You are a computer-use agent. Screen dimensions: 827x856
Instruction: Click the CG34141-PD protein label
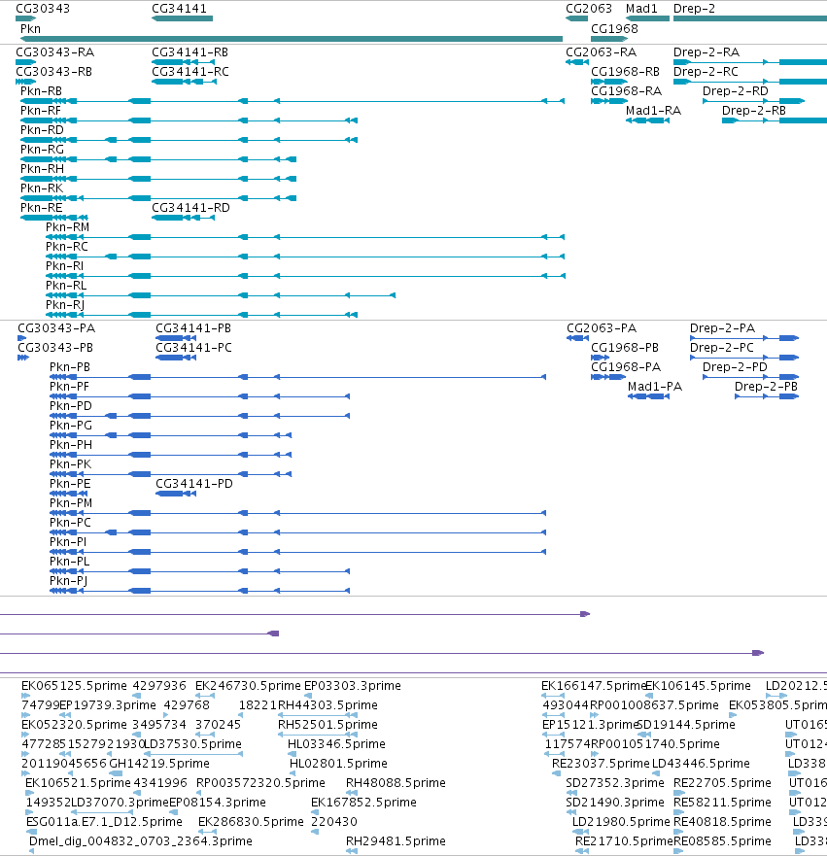point(194,484)
